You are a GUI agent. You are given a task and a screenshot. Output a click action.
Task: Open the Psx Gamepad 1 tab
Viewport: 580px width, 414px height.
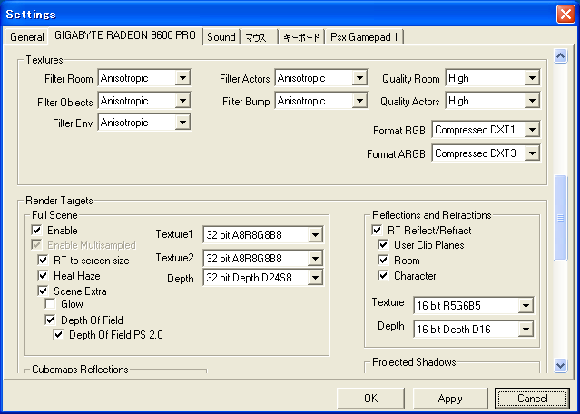pos(367,37)
